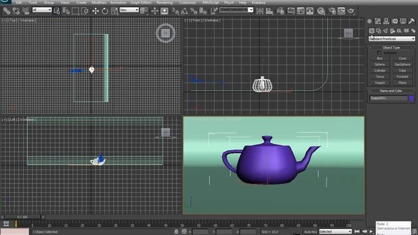Select the Space Warps category icon
Screen dimensions: 418x235
pos(406,31)
